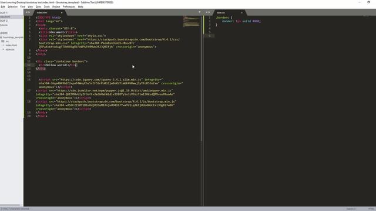Click the div class container borders line
Screen dimensions: 376x211
click(x=62, y=62)
